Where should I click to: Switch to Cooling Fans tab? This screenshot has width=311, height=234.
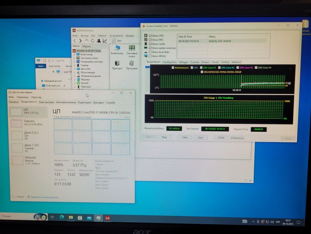170,62
